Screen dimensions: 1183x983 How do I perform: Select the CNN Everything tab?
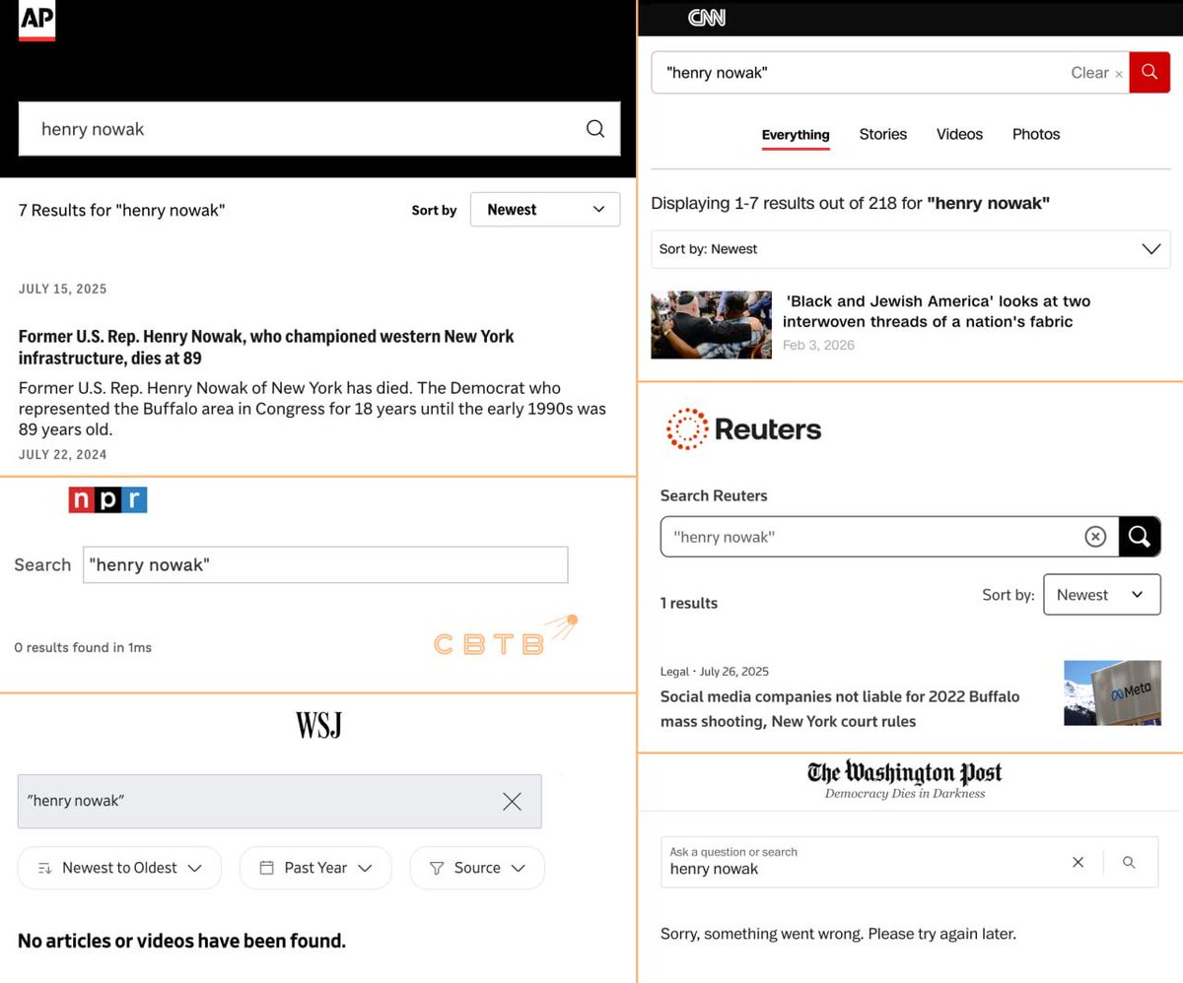click(x=796, y=135)
